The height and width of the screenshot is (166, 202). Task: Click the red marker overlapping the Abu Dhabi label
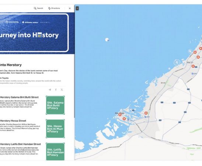pos(120,115)
